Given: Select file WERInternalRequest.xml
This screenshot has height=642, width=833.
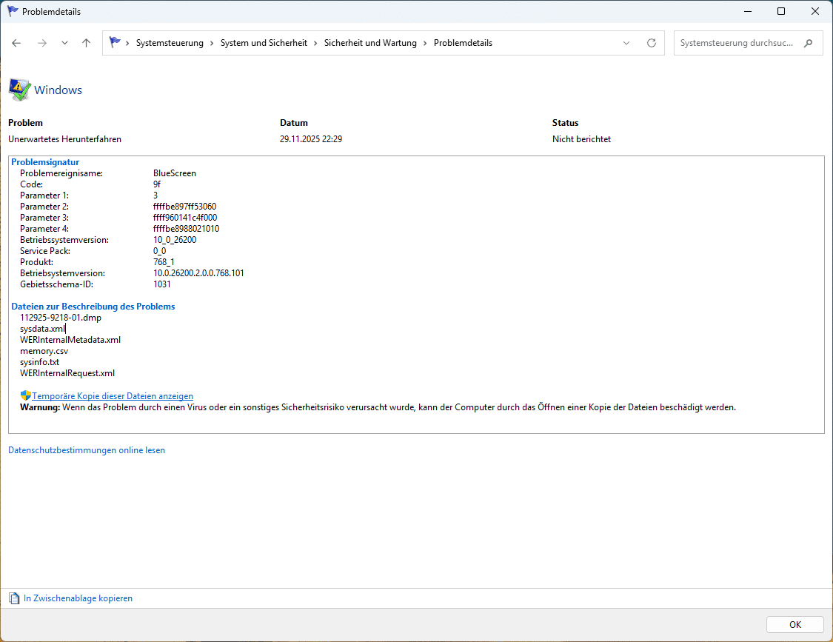Looking at the screenshot, I should [x=67, y=374].
